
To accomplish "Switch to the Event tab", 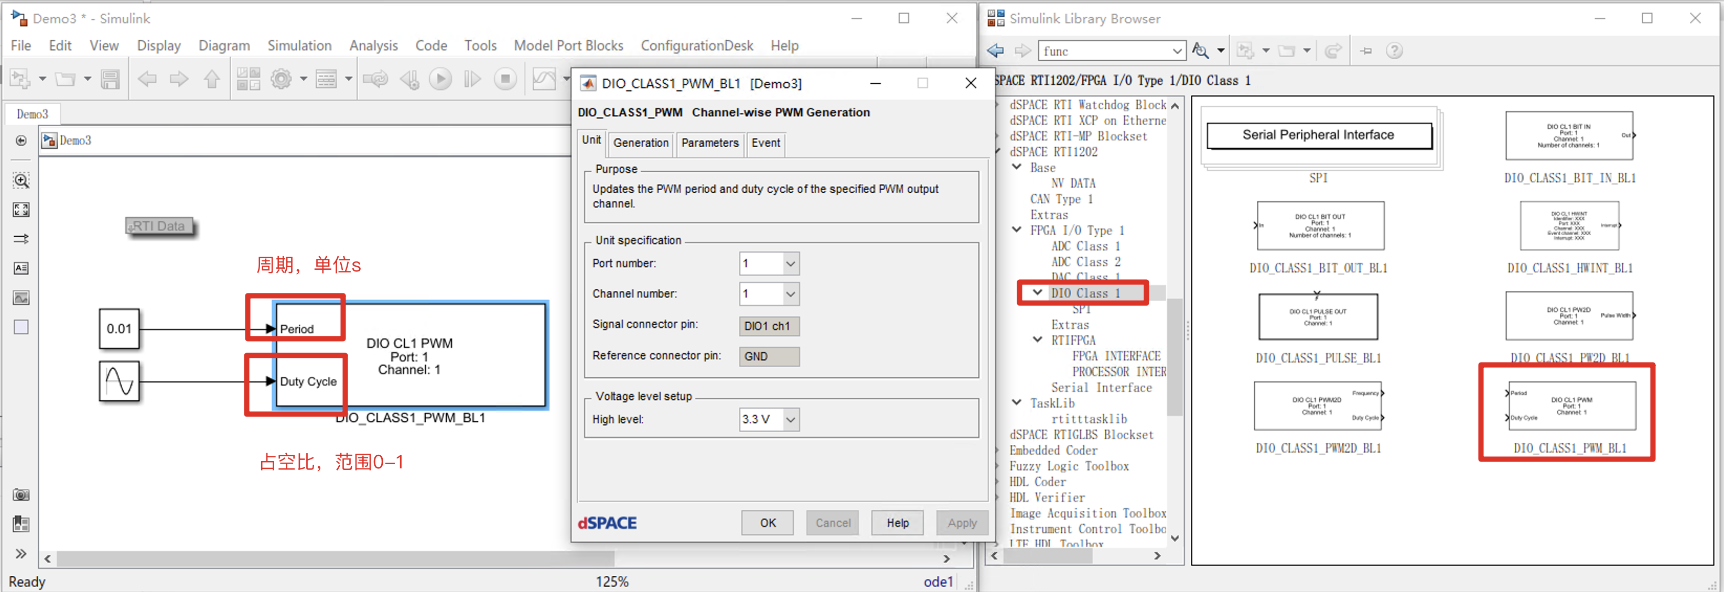I will [x=766, y=143].
